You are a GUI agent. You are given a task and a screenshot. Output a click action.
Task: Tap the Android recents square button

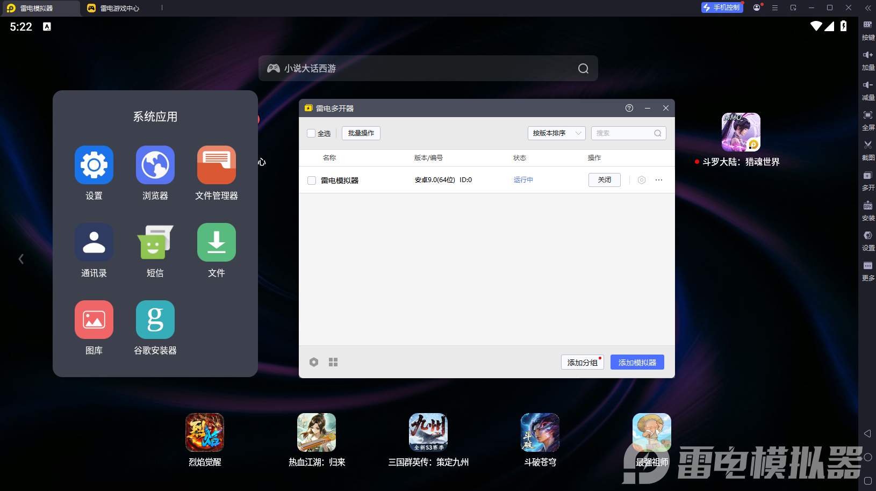(867, 481)
